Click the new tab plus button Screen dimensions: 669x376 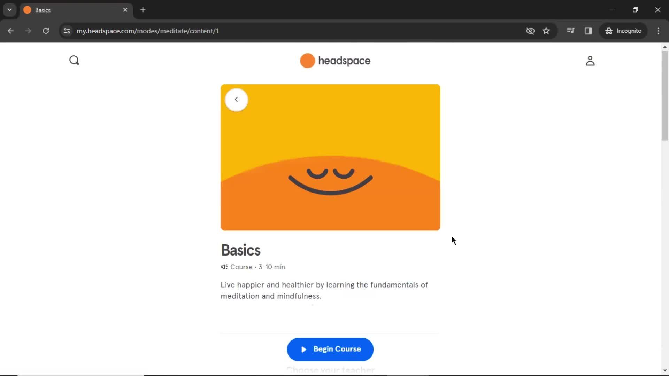click(x=143, y=10)
